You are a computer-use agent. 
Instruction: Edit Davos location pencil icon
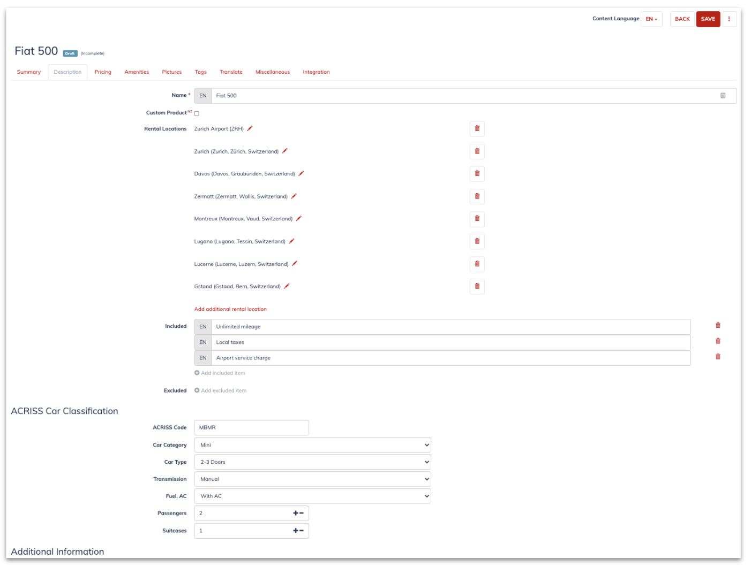pos(301,173)
